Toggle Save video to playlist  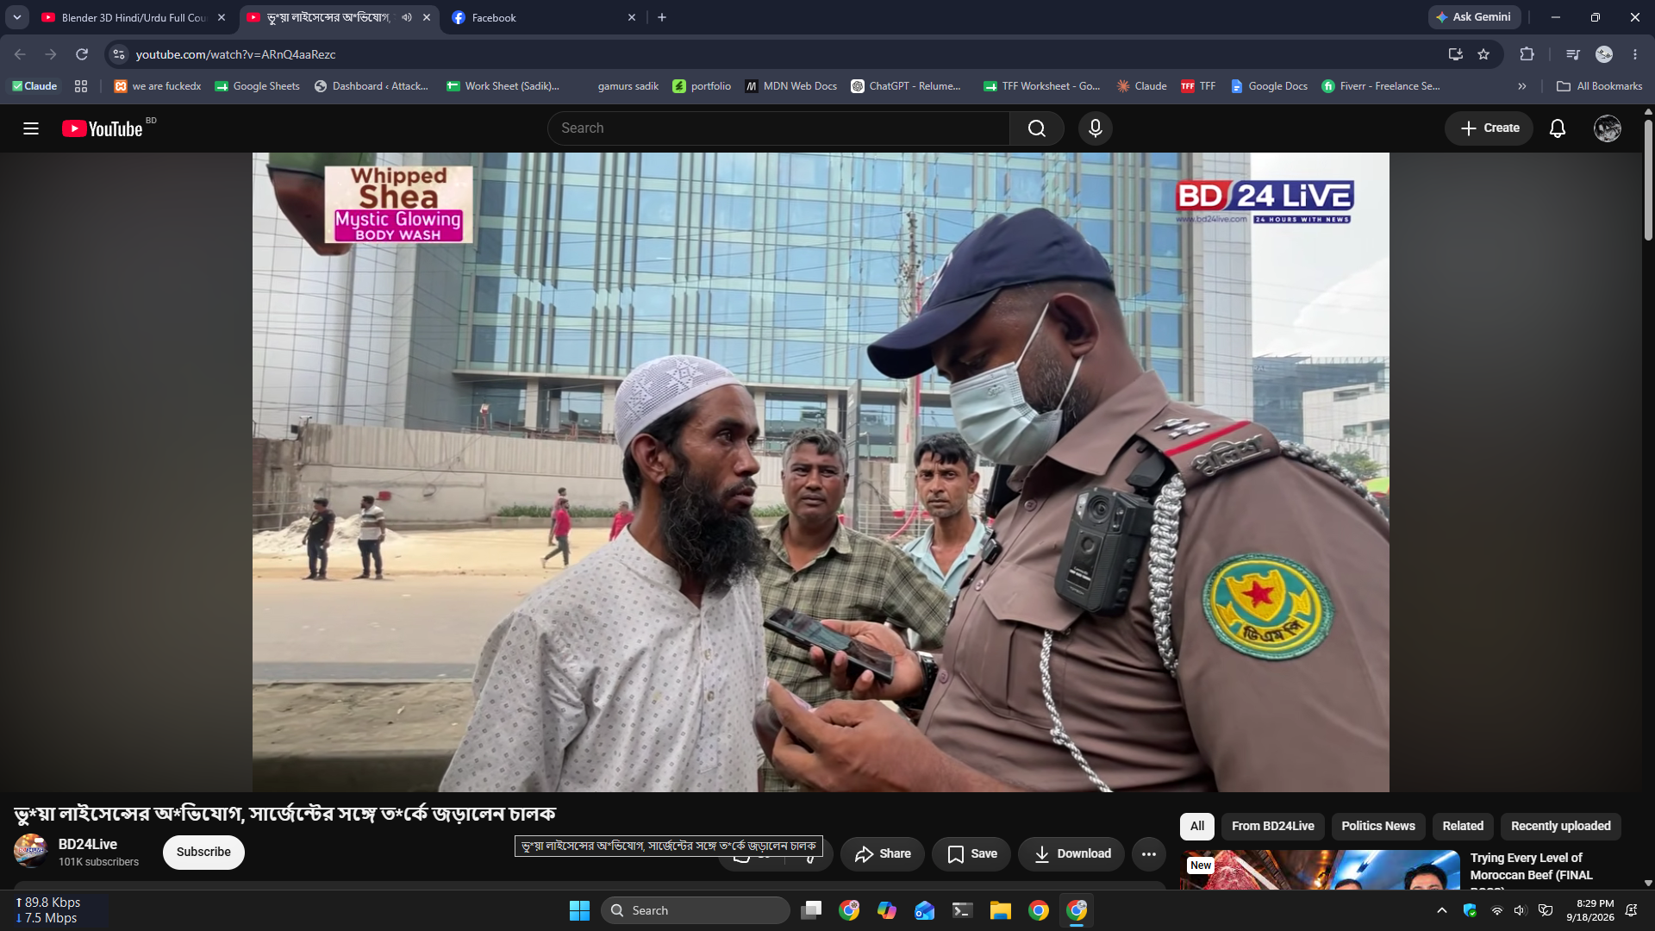(x=971, y=853)
